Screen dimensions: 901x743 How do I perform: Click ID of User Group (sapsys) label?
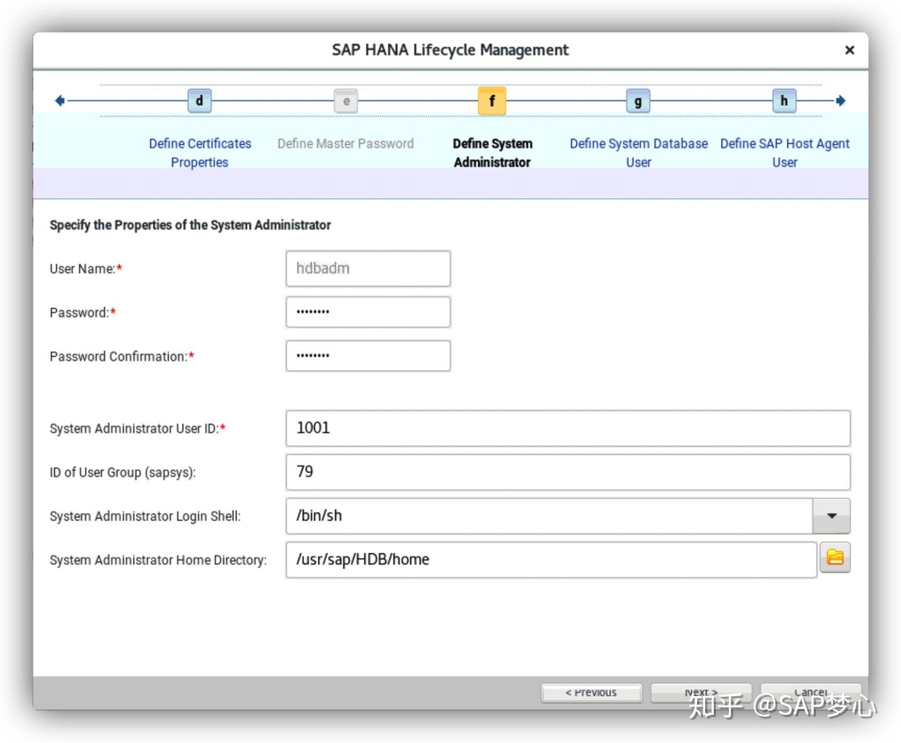click(x=123, y=473)
